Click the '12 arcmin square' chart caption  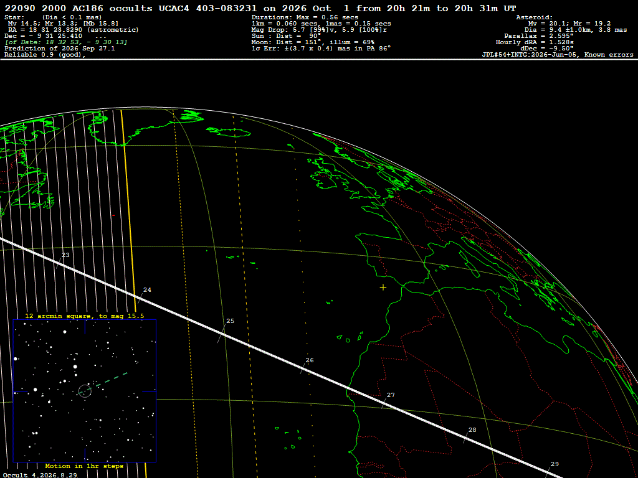pyautogui.click(x=84, y=316)
